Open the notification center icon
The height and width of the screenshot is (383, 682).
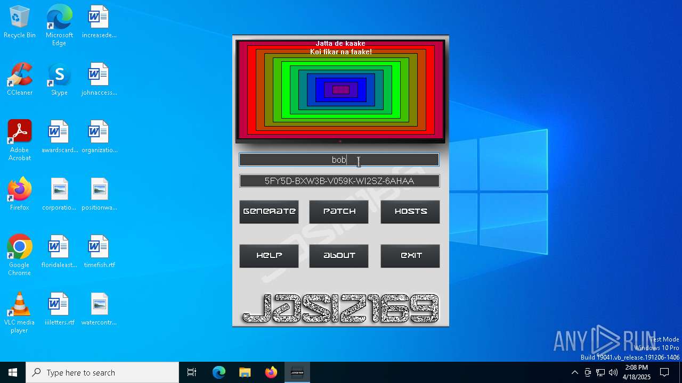click(664, 372)
